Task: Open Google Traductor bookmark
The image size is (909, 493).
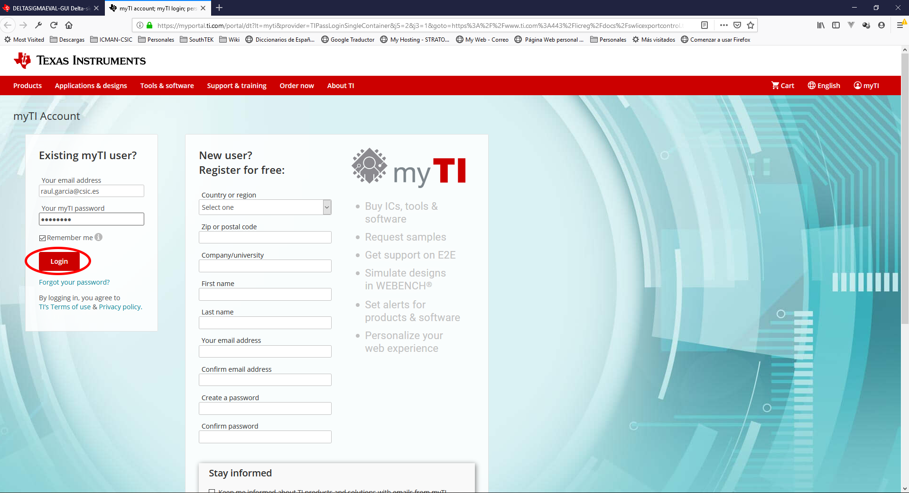Action: point(348,39)
